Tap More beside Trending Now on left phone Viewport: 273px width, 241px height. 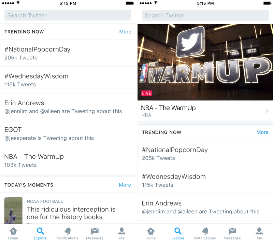point(125,32)
